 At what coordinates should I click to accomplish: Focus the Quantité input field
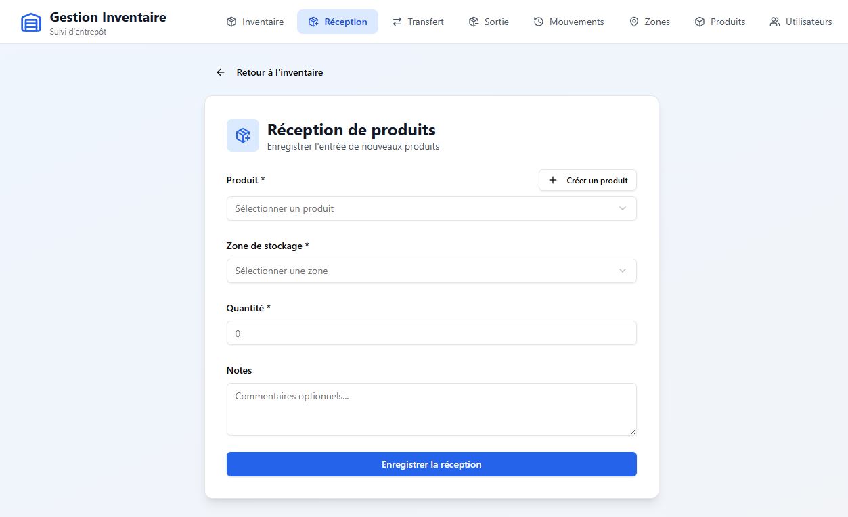(x=432, y=333)
